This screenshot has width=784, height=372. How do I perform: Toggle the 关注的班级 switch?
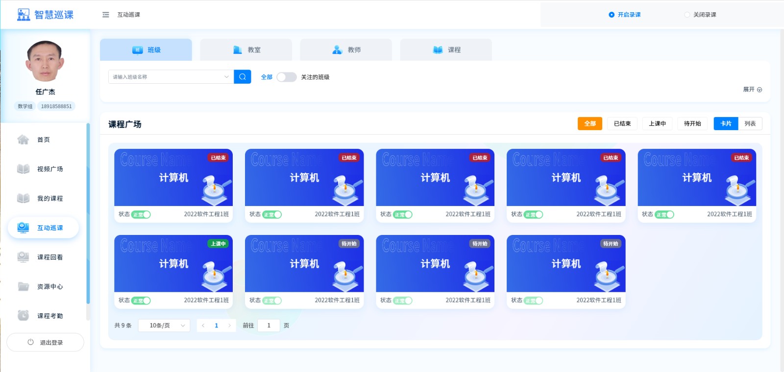click(286, 77)
